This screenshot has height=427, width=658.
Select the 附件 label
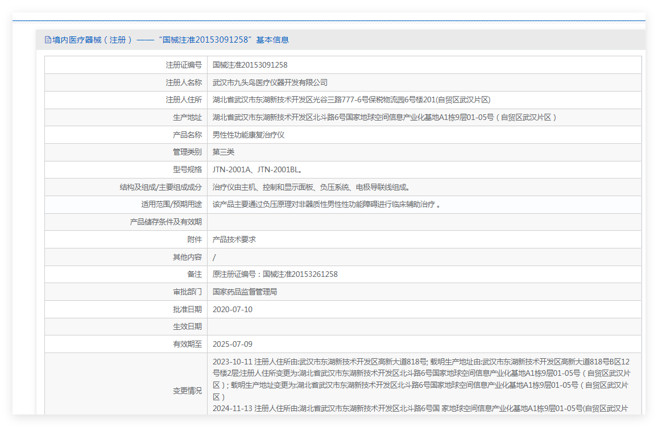click(x=194, y=240)
